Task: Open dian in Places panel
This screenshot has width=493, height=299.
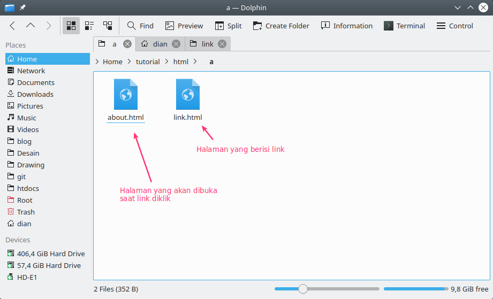Action: coord(48,224)
